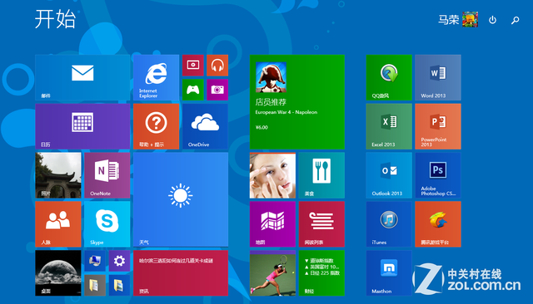The image size is (533, 304).
Task: Launch the Word 2013 tile
Action: (x=438, y=77)
